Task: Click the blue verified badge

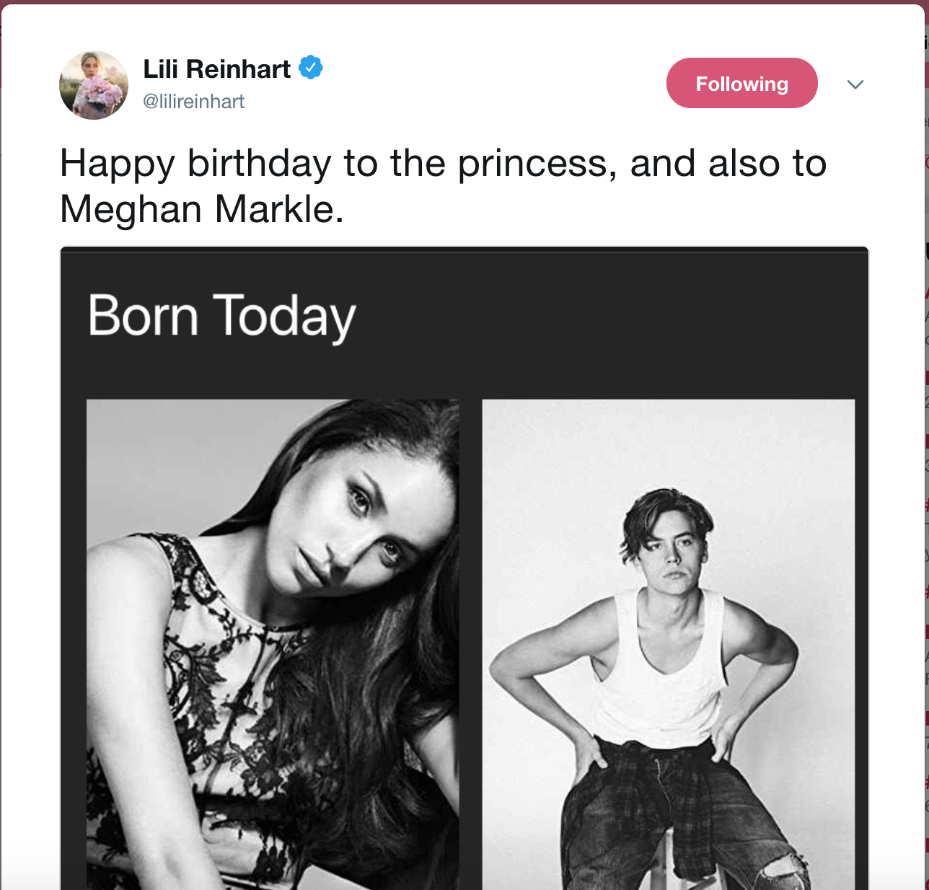Action: pyautogui.click(x=311, y=68)
